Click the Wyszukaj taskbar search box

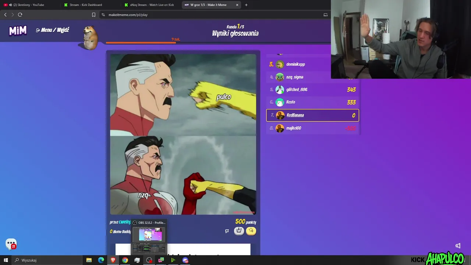[x=47, y=260]
